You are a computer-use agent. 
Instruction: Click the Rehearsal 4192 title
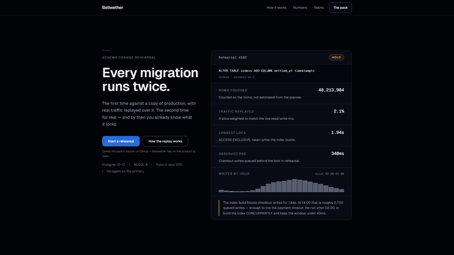pos(233,58)
